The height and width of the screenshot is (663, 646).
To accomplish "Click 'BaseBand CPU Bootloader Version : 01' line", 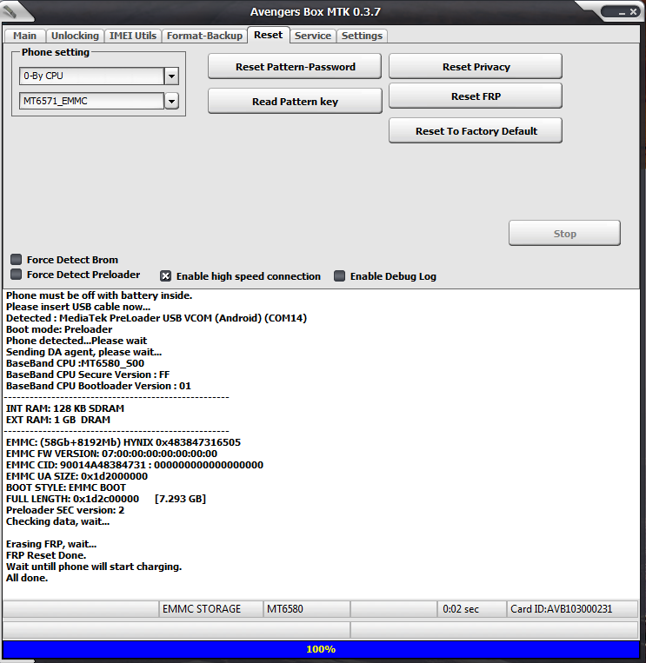I will 98,386.
